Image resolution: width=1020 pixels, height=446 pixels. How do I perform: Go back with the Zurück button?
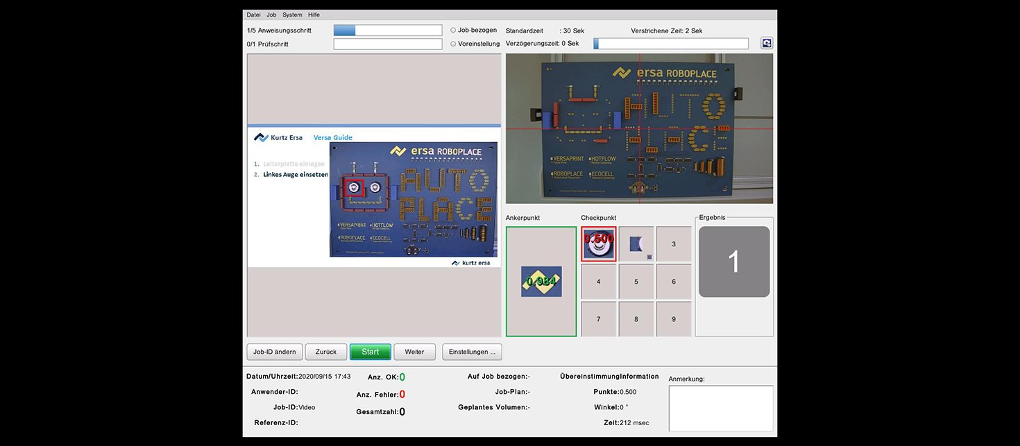click(x=326, y=352)
